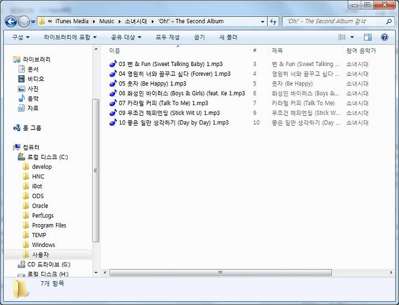Click the magnifier search icon
The height and width of the screenshot is (305, 399).
(x=388, y=22)
